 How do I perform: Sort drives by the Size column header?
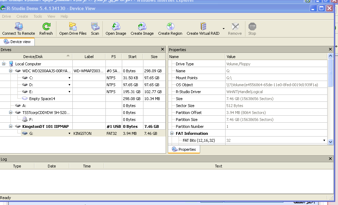point(154,57)
